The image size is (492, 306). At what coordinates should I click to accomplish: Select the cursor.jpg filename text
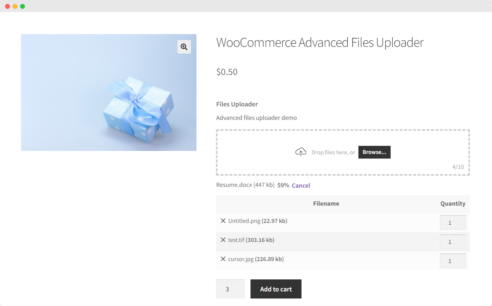(241, 259)
